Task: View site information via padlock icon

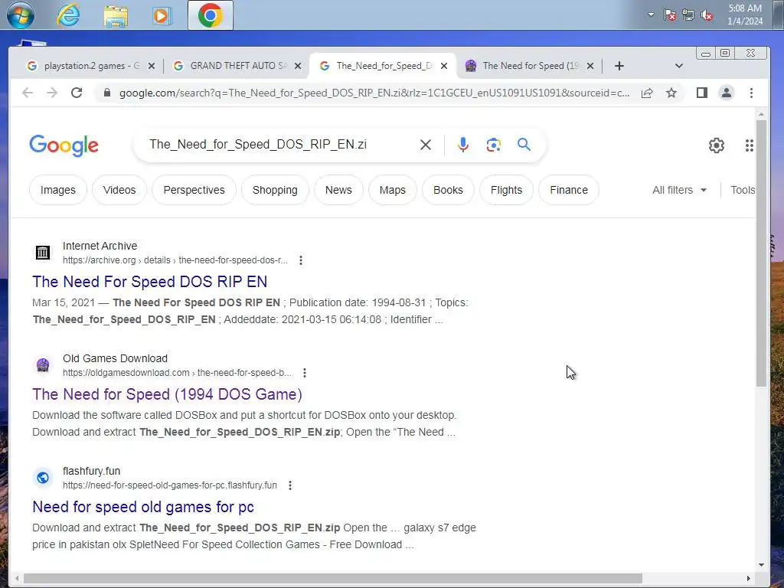Action: tap(106, 93)
